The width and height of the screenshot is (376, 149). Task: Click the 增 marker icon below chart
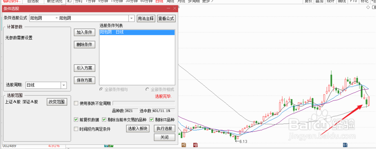pos(196,145)
